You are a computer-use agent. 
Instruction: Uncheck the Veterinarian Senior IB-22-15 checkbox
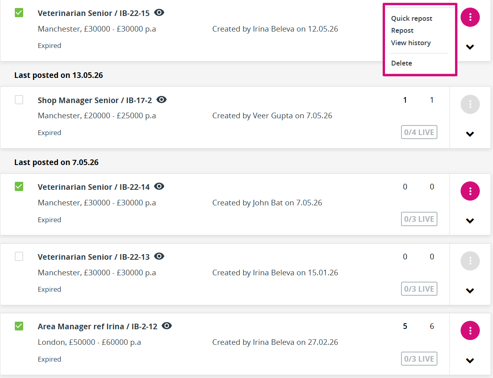click(x=19, y=13)
